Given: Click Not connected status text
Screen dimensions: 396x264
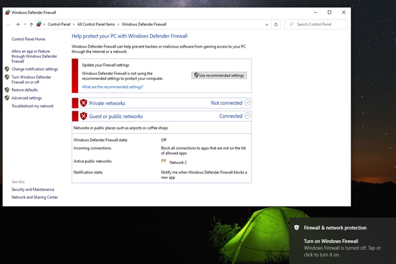Looking at the screenshot, I should pos(226,103).
